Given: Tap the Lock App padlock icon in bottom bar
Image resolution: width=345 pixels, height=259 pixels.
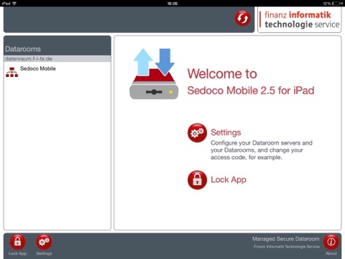Looking at the screenshot, I should pos(17,242).
